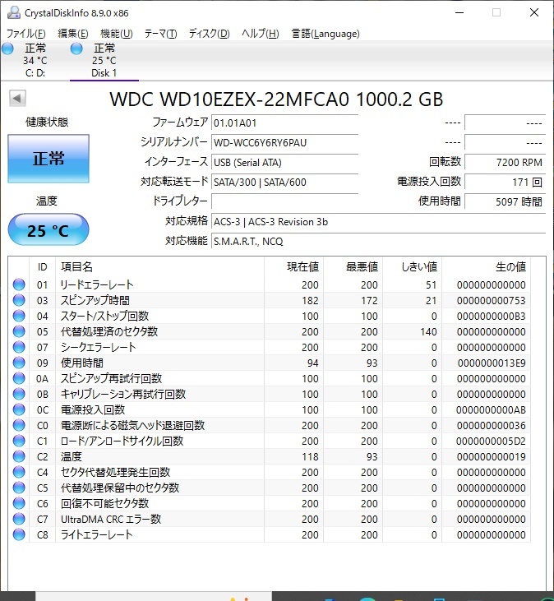The image size is (554, 601).
Task: Click raw value 0000000000AB of 電源投入回数
Action: click(x=491, y=409)
